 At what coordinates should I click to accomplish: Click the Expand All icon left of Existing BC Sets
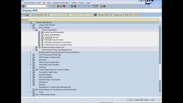click(24, 15)
